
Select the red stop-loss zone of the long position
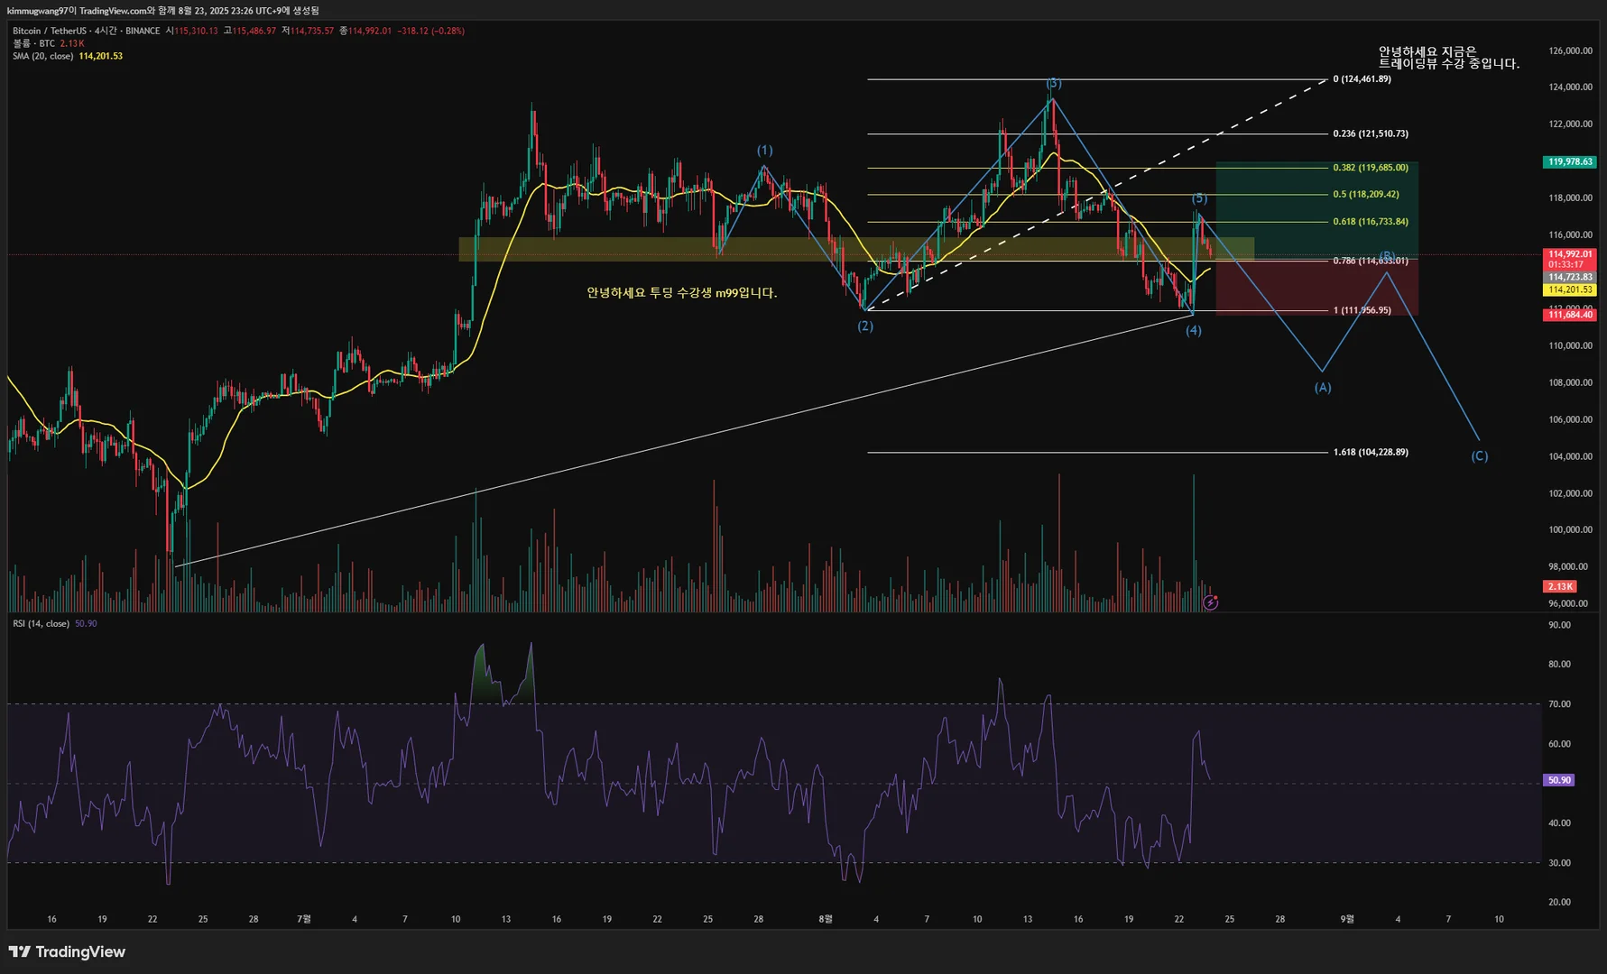(1317, 288)
